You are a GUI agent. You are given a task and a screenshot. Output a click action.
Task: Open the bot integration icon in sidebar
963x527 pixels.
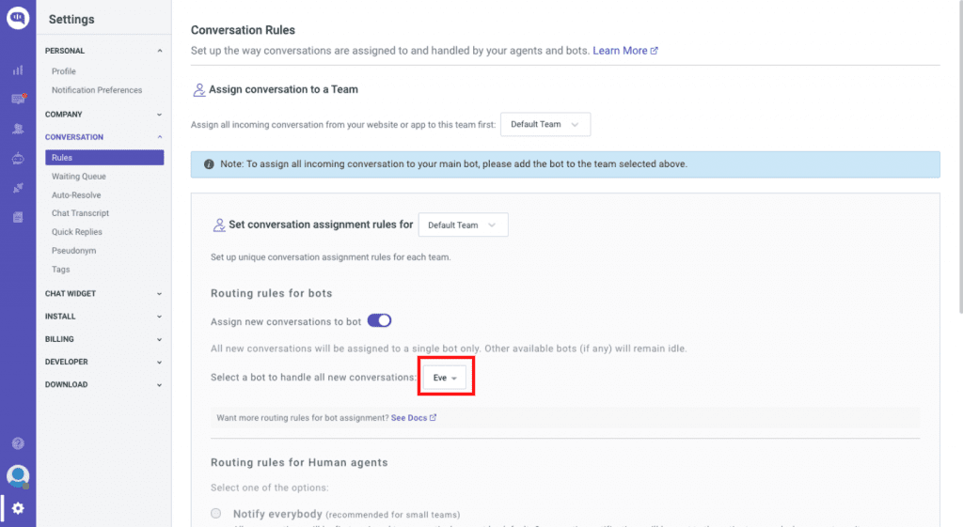click(18, 158)
